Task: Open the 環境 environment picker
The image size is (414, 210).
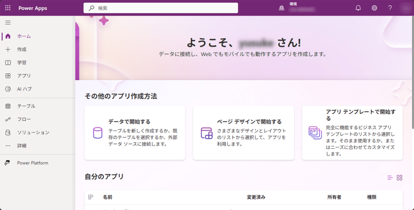Action: 297,8
